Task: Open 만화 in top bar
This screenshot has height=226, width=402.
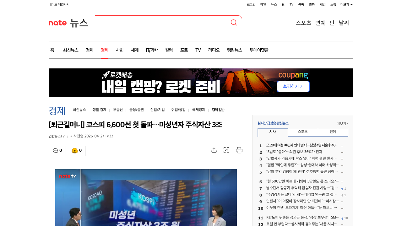Action: pos(312,4)
